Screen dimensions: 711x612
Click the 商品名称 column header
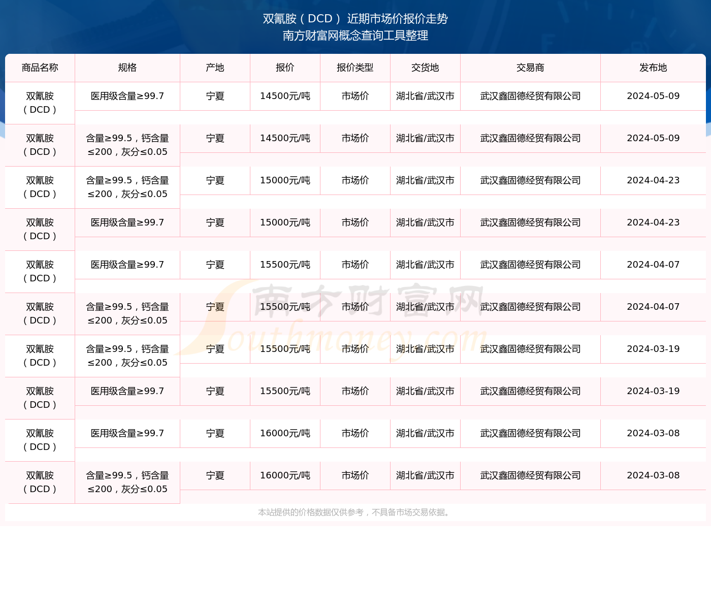click(x=40, y=68)
